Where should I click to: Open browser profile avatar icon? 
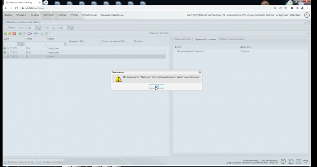302,8
